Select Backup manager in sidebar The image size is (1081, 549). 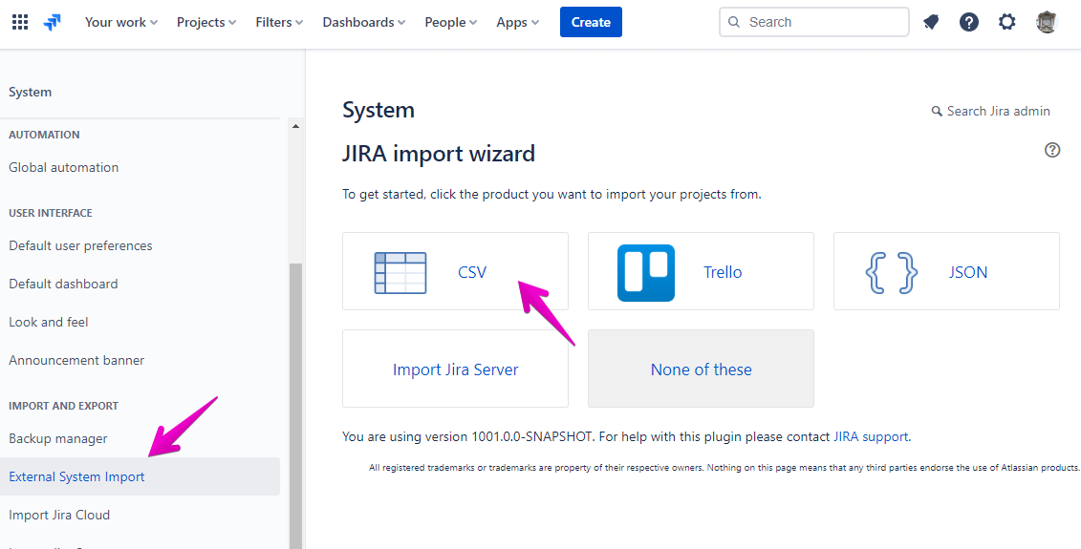pos(58,438)
